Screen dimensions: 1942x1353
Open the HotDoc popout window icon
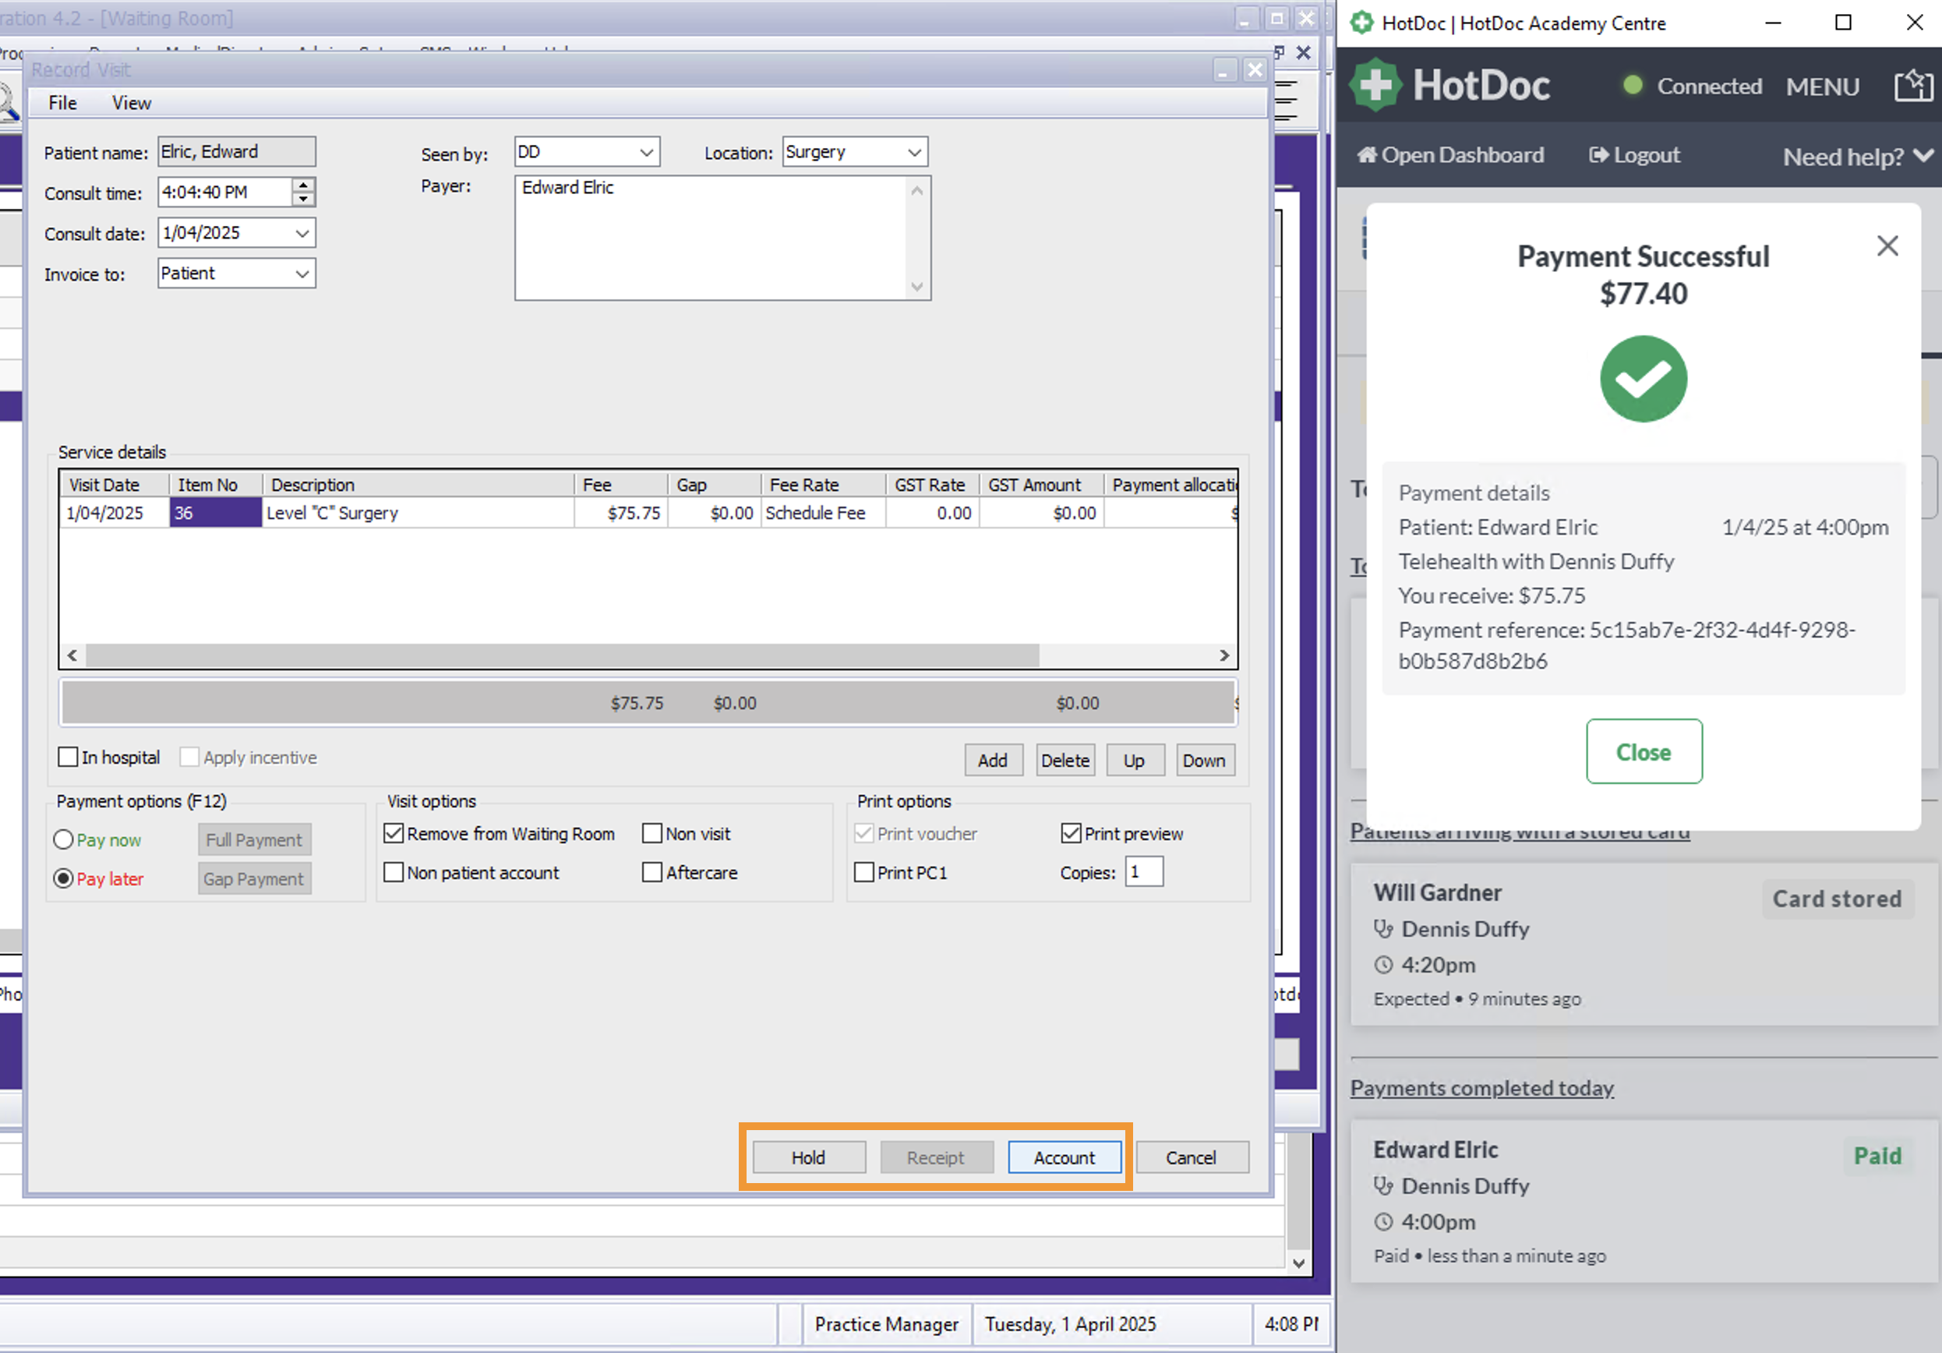[1913, 86]
